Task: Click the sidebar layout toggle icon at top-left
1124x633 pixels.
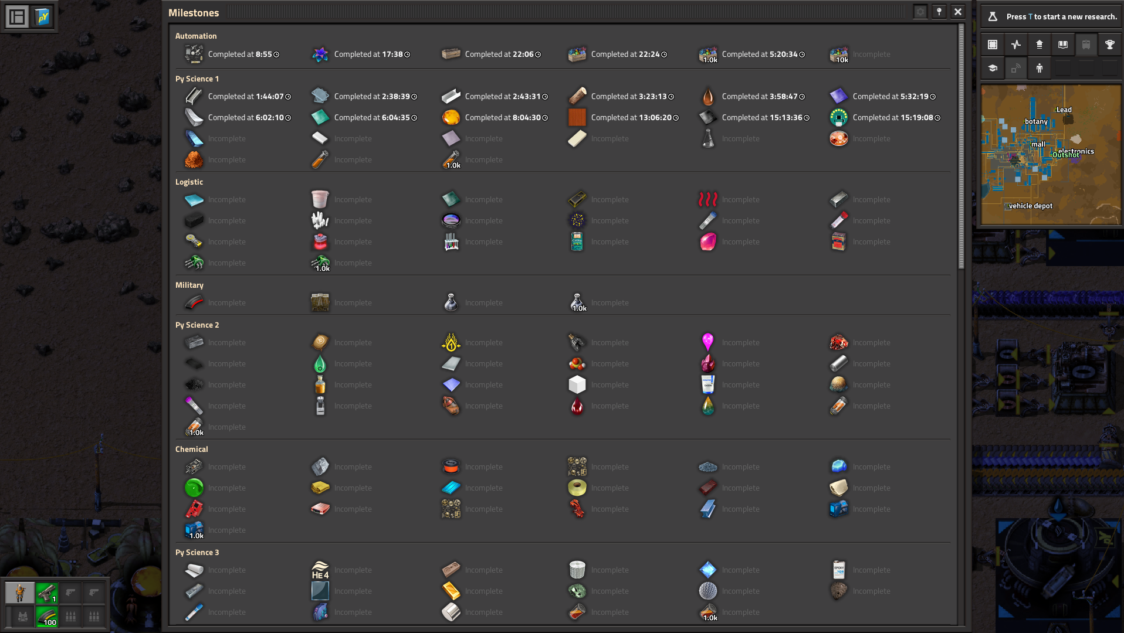Action: (18, 17)
